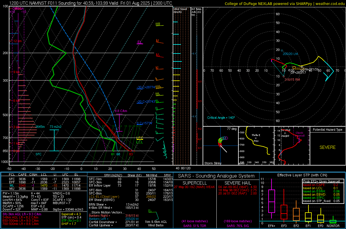Screen dimensions: 346x229
Task: Click the OMEGA label on the skew-T
Action: point(18,8)
